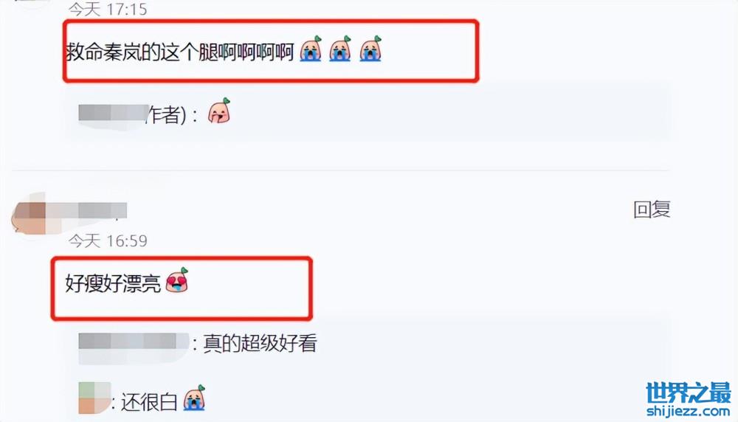This screenshot has width=738, height=422.
Task: Click the timestamp 今天 17:15
Action: click(x=108, y=9)
